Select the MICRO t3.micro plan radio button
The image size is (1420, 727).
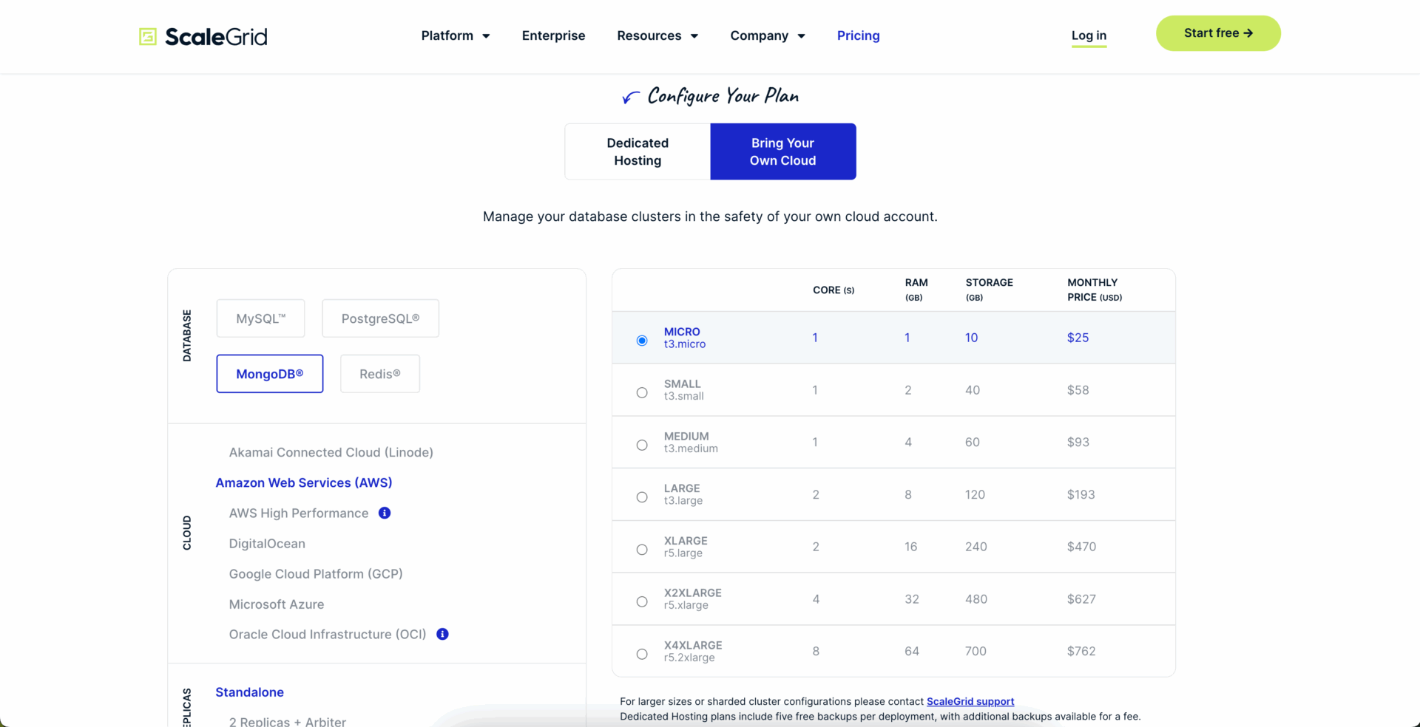[x=642, y=340]
